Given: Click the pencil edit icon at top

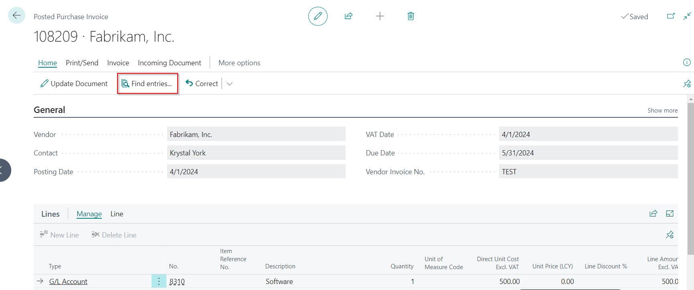Looking at the screenshot, I should pyautogui.click(x=318, y=16).
